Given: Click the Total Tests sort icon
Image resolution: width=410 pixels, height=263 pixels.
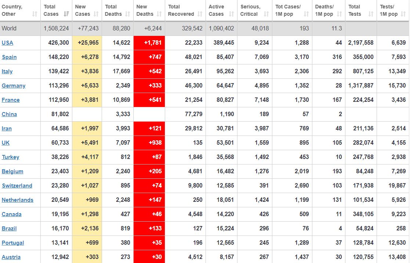Looking at the screenshot, I should 371,14.
